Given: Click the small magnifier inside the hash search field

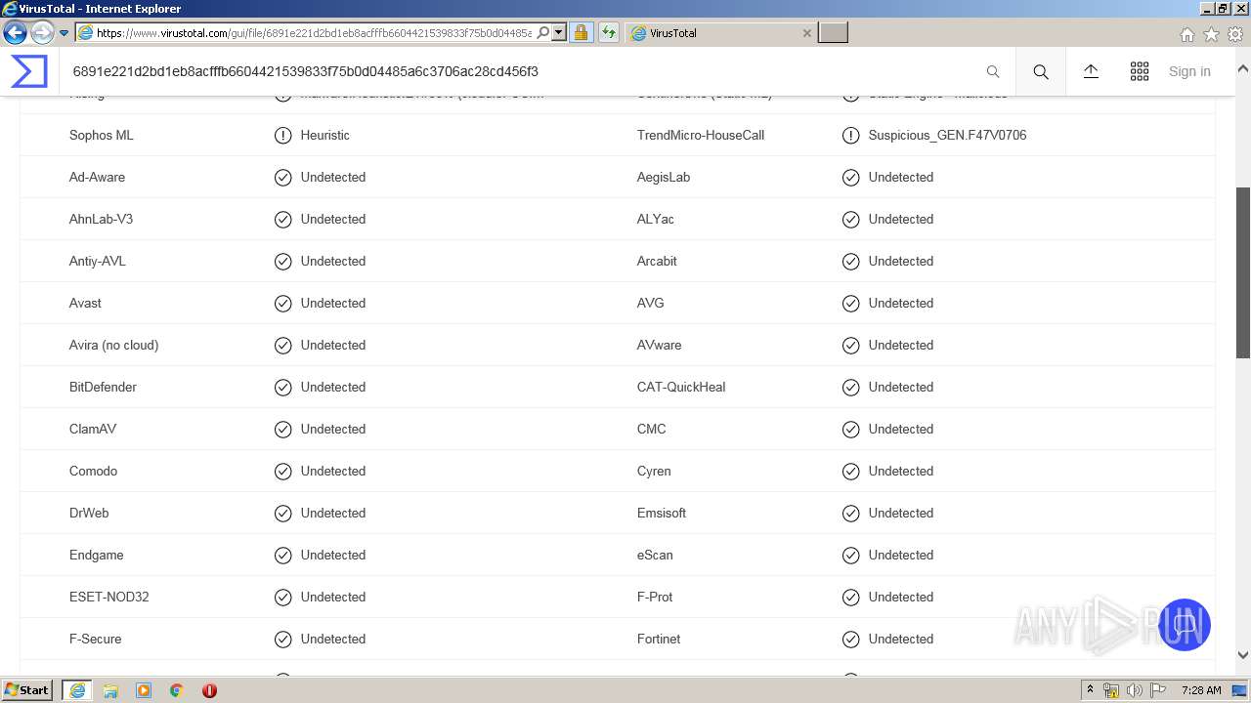Looking at the screenshot, I should click(993, 71).
